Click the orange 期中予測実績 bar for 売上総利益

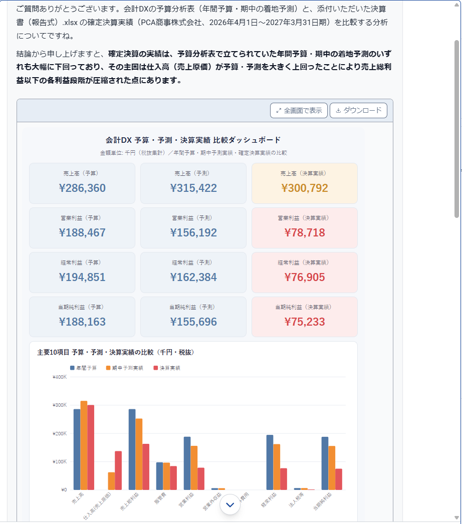pyautogui.click(x=139, y=454)
